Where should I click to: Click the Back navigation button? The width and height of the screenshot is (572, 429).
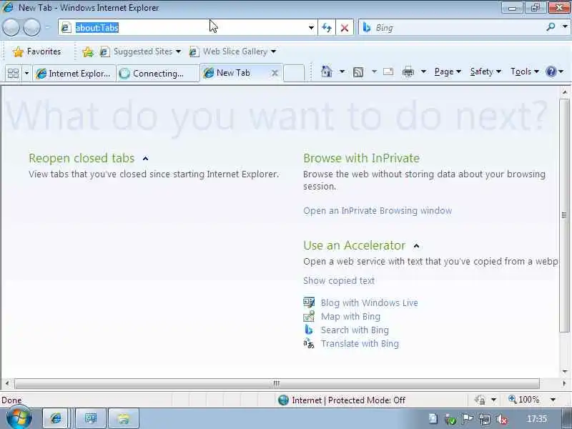(11, 27)
